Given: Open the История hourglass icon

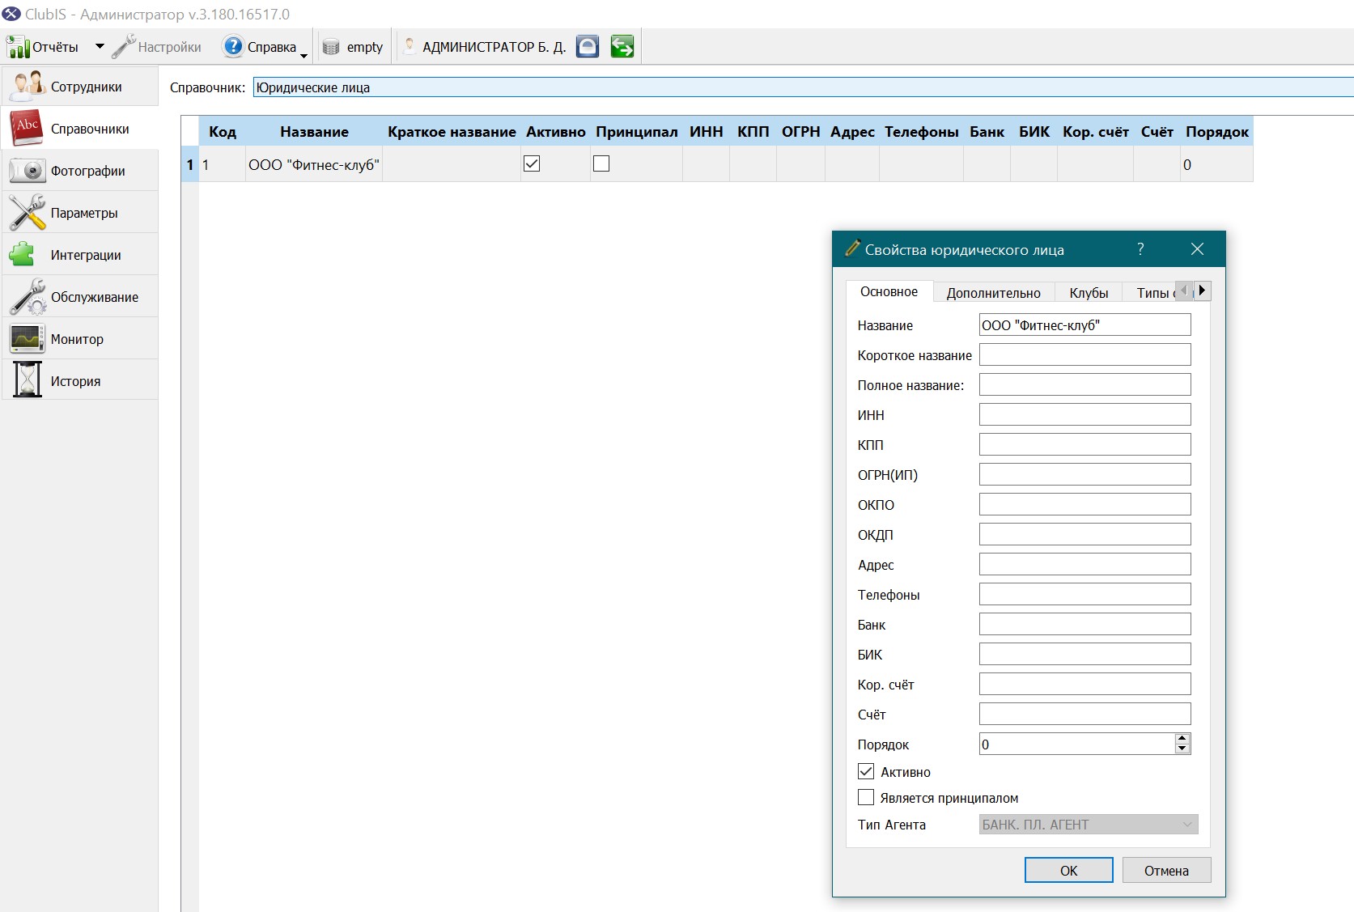Looking at the screenshot, I should click(27, 380).
